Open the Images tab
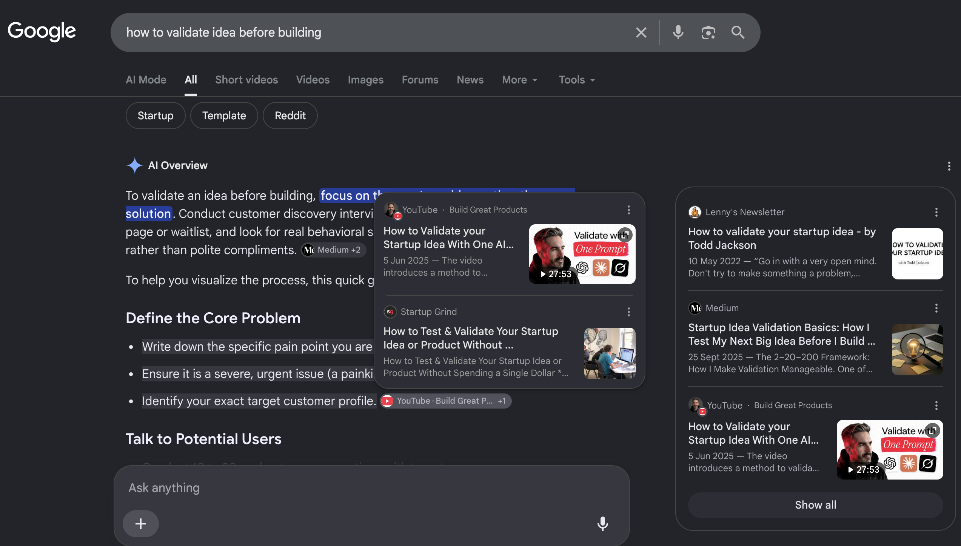 366,80
